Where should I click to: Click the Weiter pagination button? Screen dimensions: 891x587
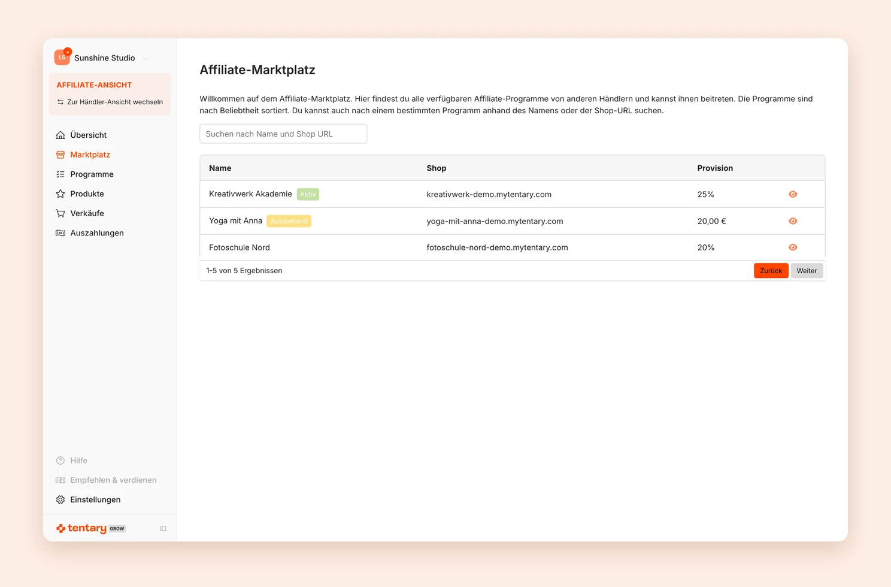(807, 271)
